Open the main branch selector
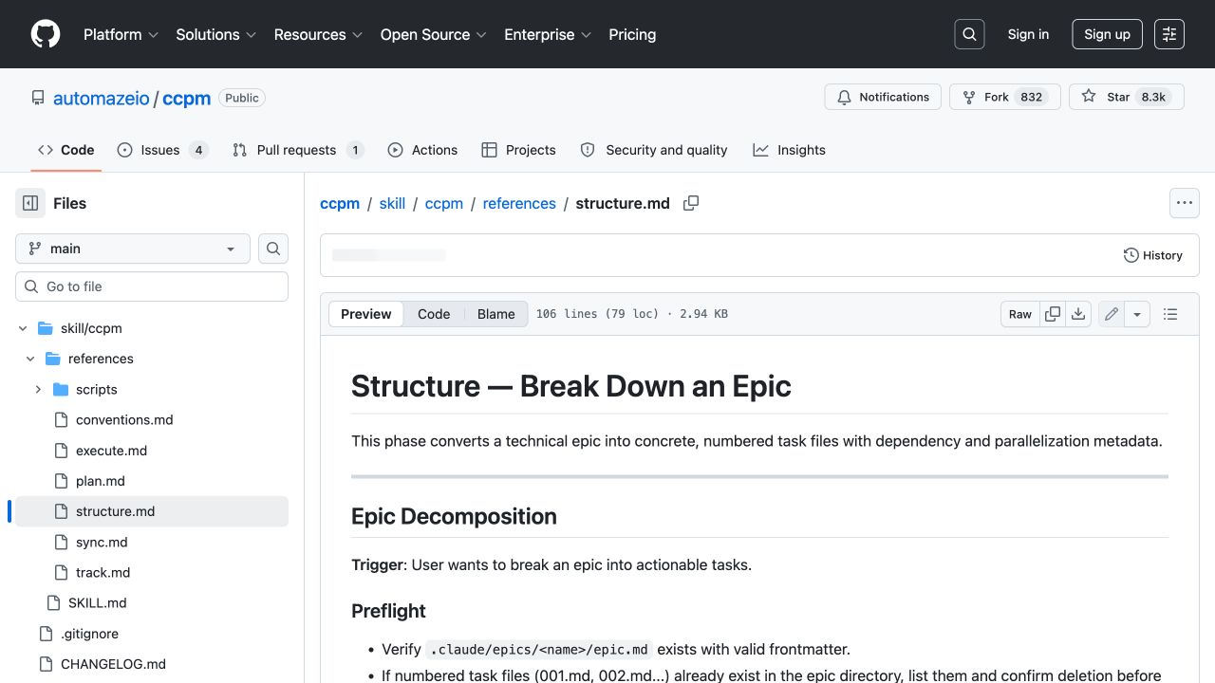This screenshot has height=683, width=1215. click(133, 249)
